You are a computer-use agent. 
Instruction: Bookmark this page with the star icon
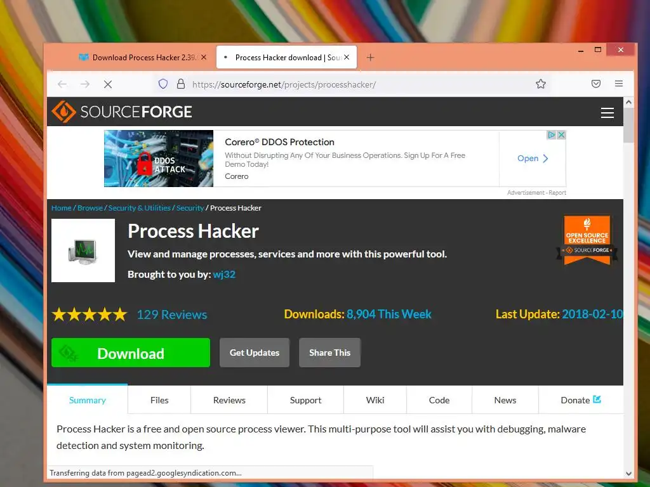(541, 84)
